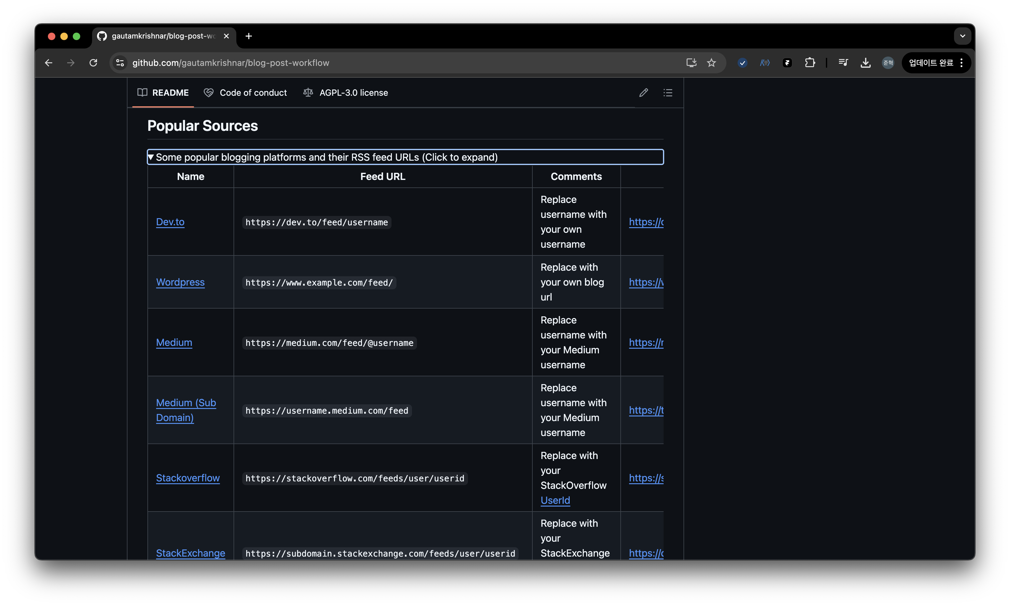
Task: Click the medium.com/feed/@username code
Action: tap(329, 343)
